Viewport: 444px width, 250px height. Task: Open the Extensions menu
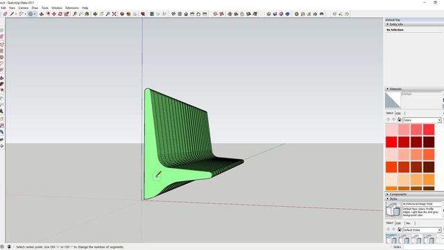coord(72,8)
